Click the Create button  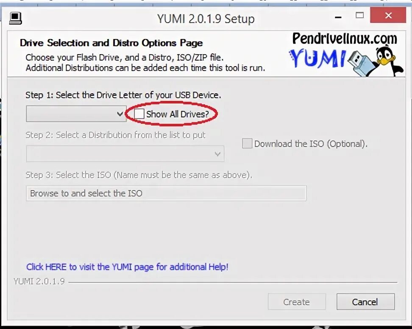coord(297,302)
